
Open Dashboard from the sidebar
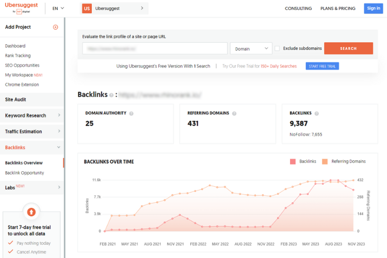click(x=15, y=46)
